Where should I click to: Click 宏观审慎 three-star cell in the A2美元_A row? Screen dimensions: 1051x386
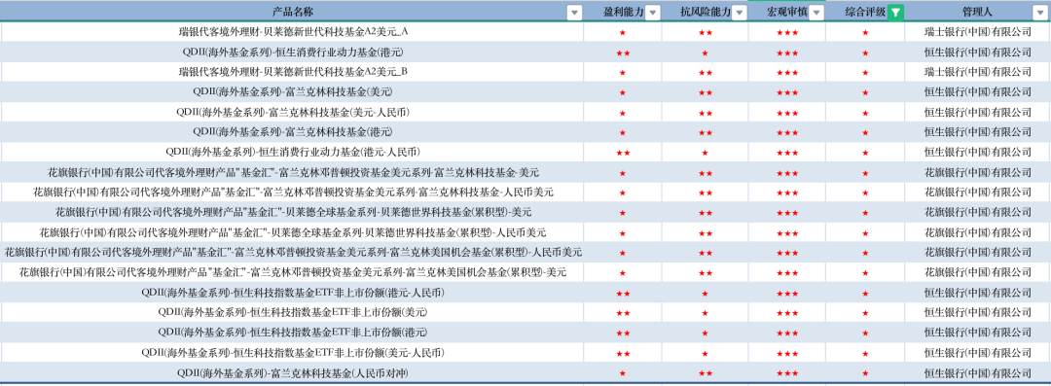(x=787, y=32)
